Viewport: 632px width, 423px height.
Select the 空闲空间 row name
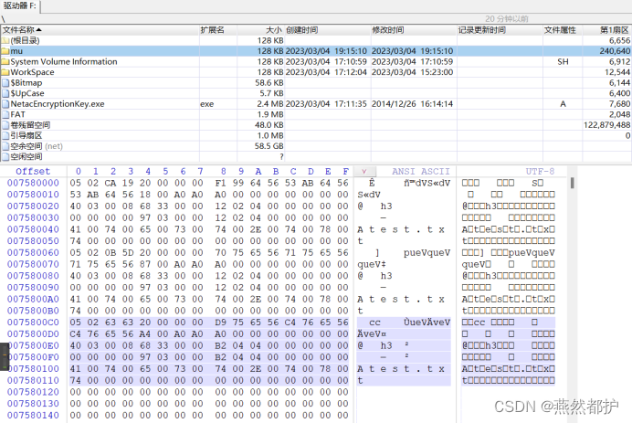click(x=26, y=156)
